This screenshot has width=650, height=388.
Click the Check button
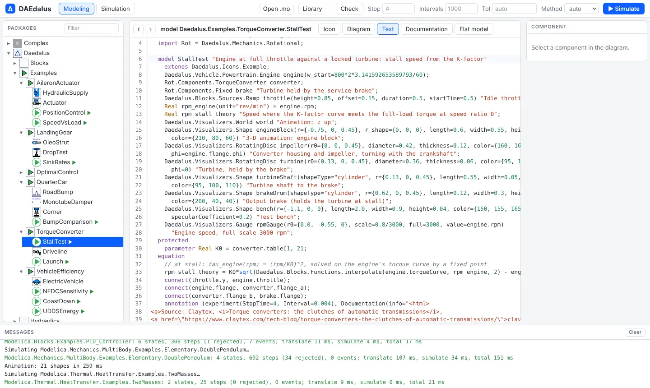(x=349, y=9)
